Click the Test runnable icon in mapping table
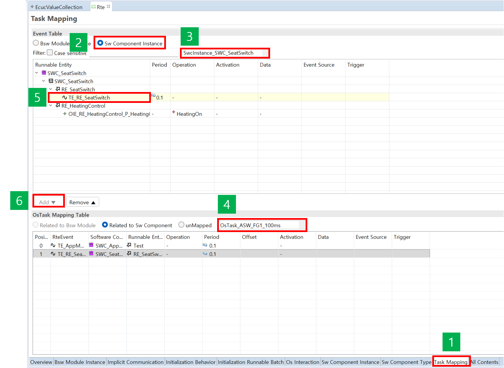 [x=129, y=245]
